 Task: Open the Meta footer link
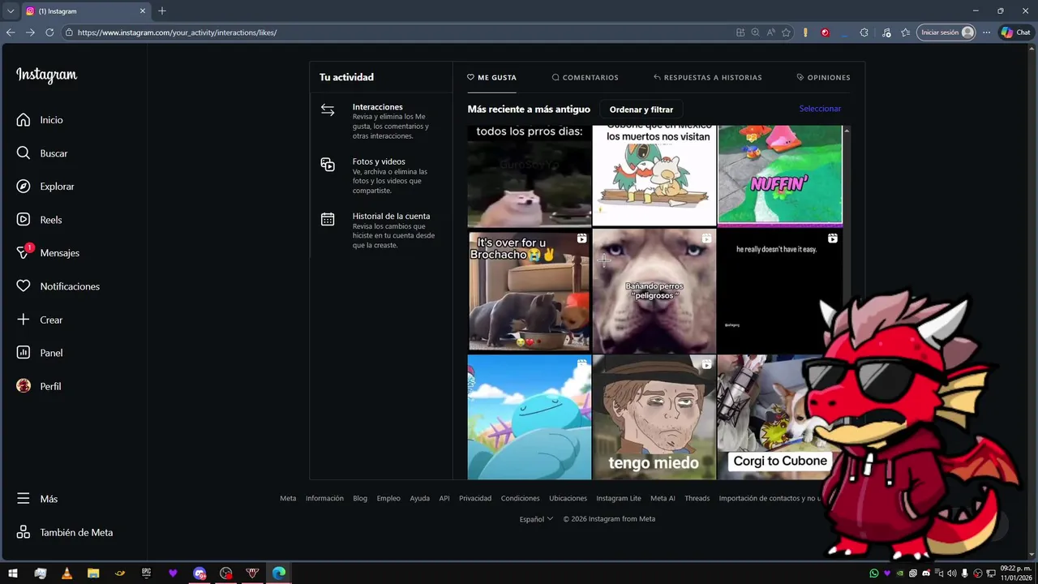288,498
